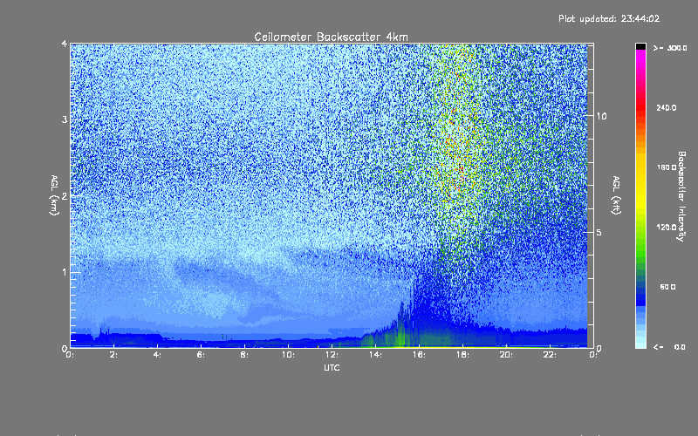
Task: Click the "4" tick on the km axis
Action: (x=65, y=44)
